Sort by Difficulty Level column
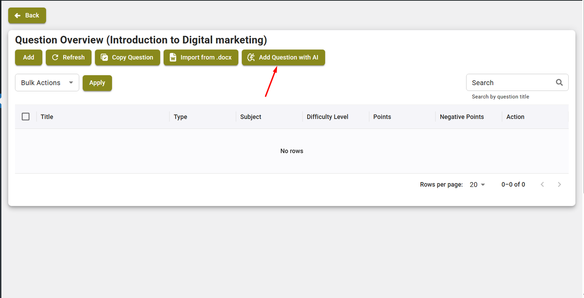This screenshot has height=298, width=584. [x=327, y=117]
